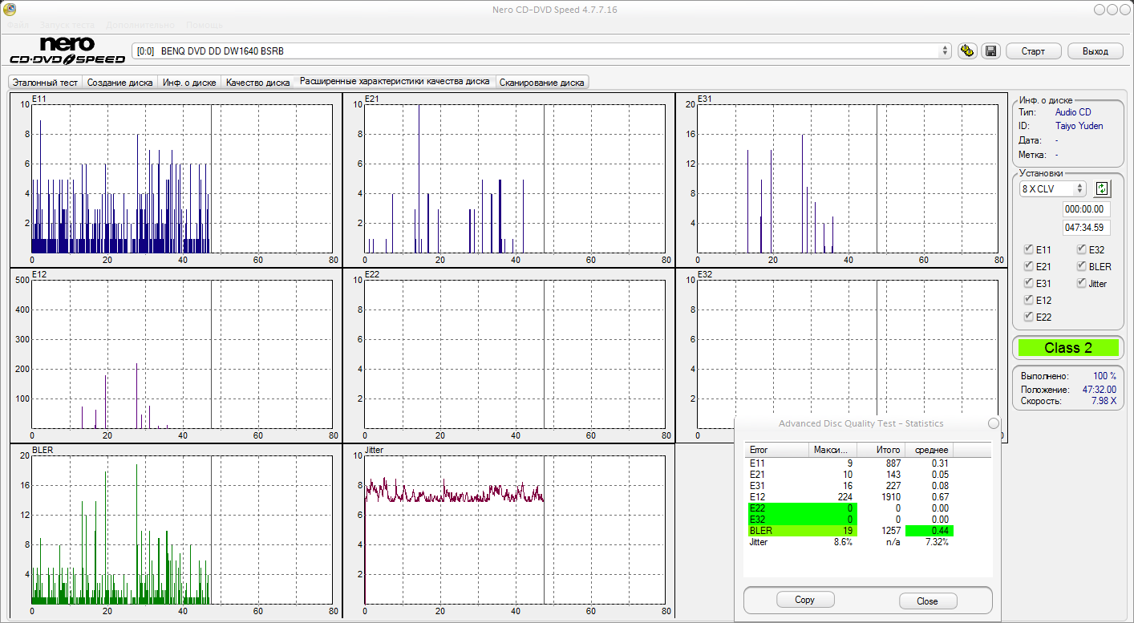Screen dimensions: 1134x623
Task: Click the end time field showing 047:34.59
Action: tap(1086, 228)
